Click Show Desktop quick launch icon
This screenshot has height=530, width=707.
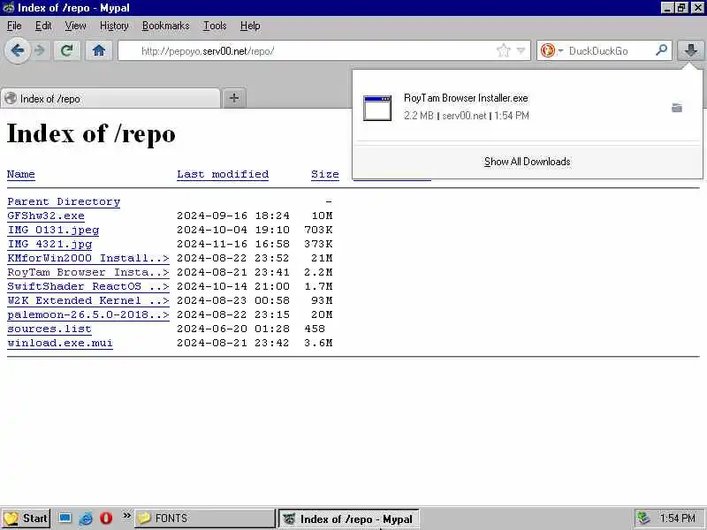[x=65, y=518]
